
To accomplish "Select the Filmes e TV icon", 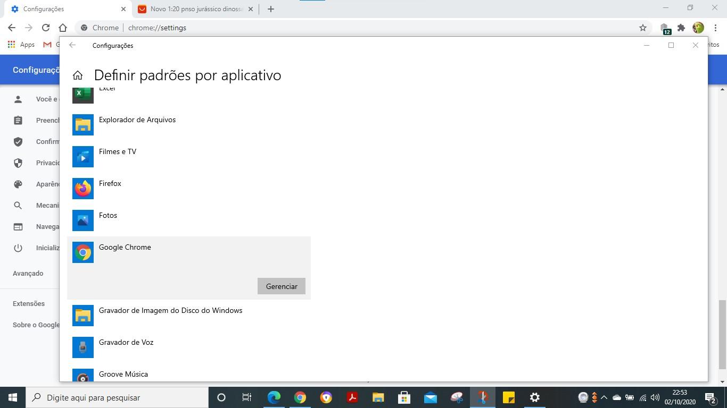I will 83,157.
